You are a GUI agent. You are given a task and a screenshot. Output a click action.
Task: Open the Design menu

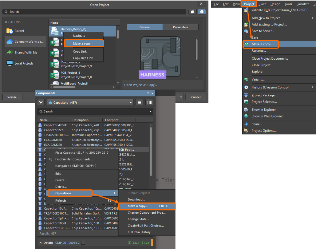(x=275, y=4)
